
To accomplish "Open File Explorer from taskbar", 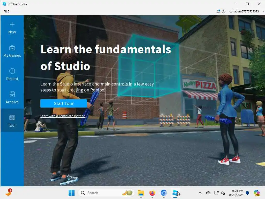I will coord(141,193).
